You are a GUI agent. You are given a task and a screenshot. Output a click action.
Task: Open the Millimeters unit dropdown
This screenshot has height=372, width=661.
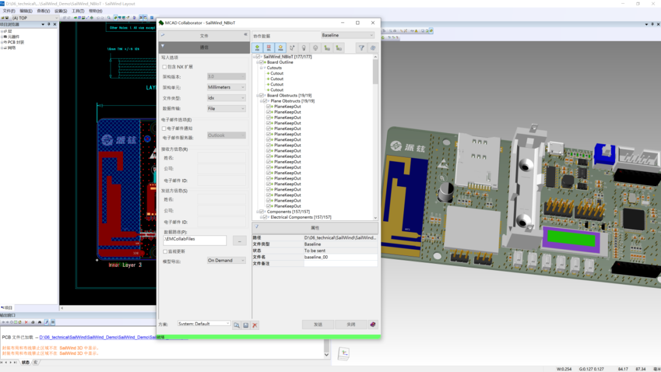click(226, 87)
